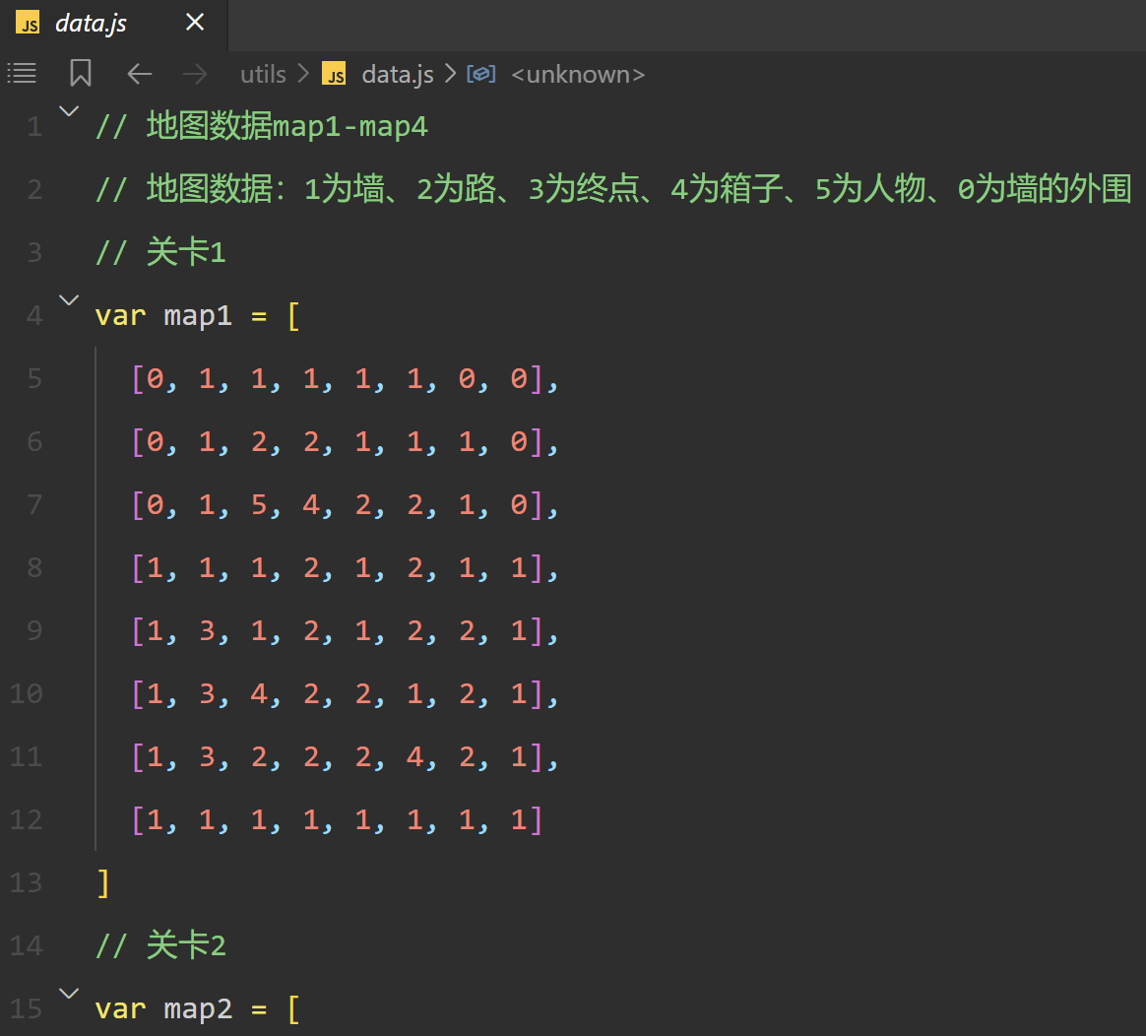Click data.js in the breadcrumb path
Image resolution: width=1146 pixels, height=1036 pixels.
(x=397, y=73)
